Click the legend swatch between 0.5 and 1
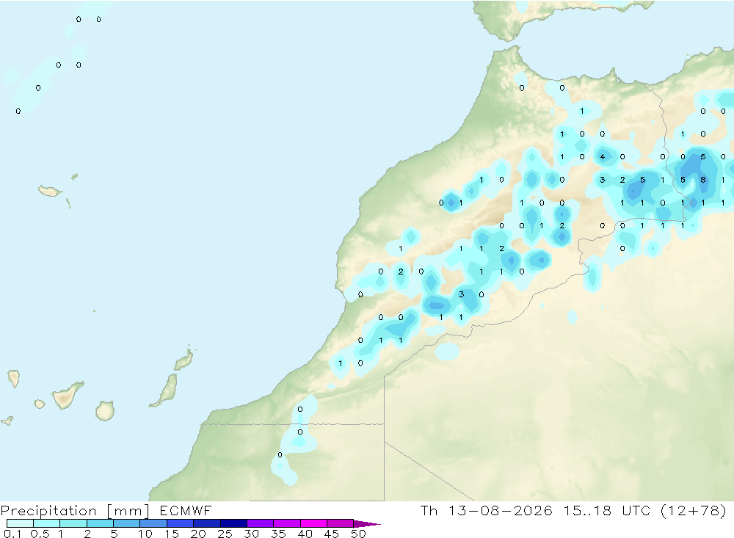This screenshot has width=734, height=538. pos(46,523)
